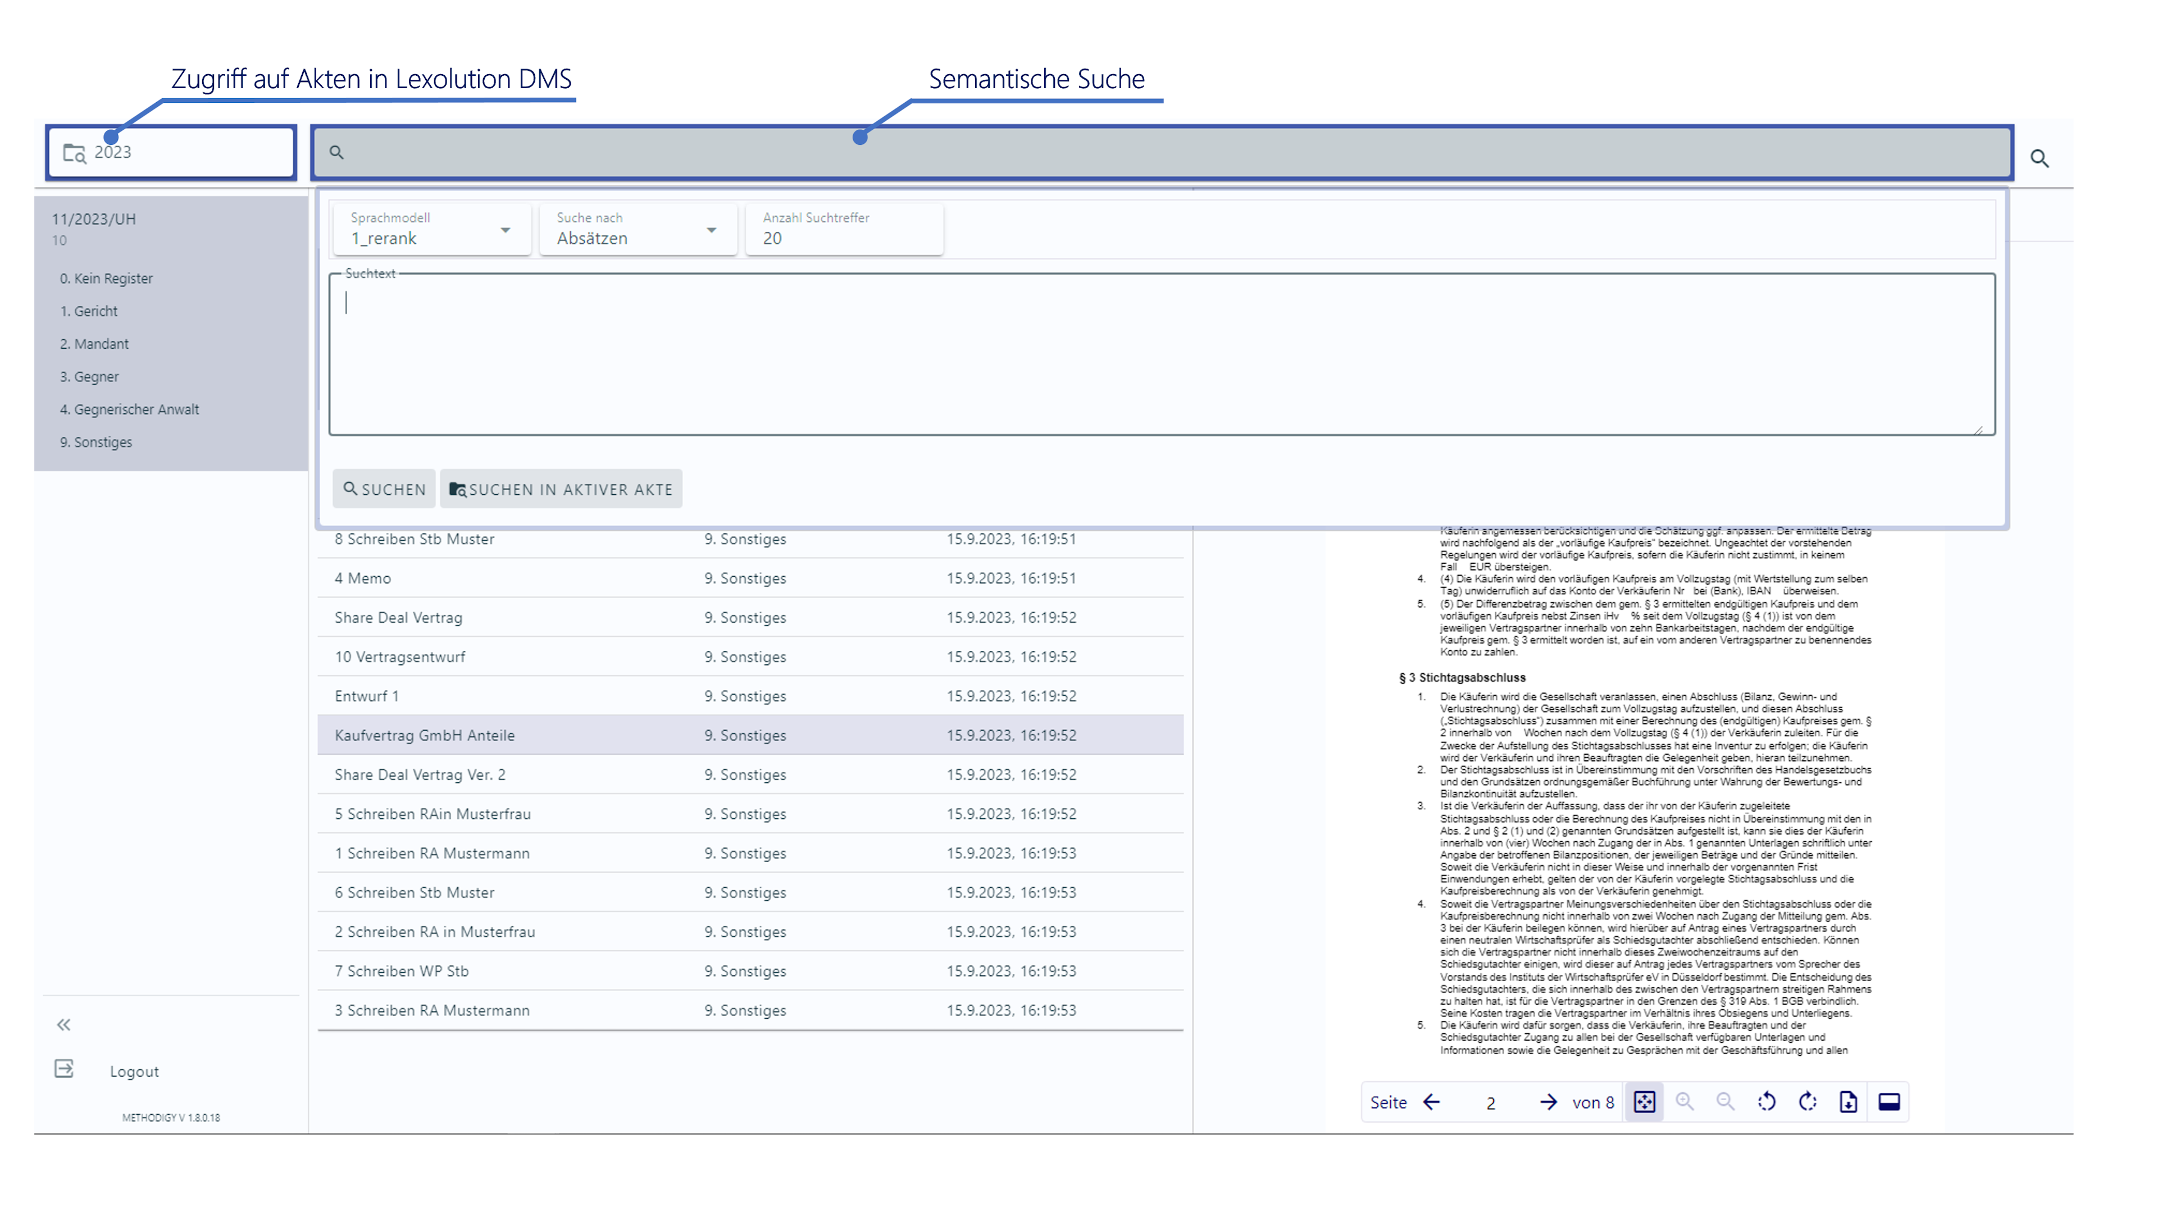Image resolution: width=2157 pixels, height=1213 pixels.
Task: Click the SUCHEN button
Action: click(384, 489)
